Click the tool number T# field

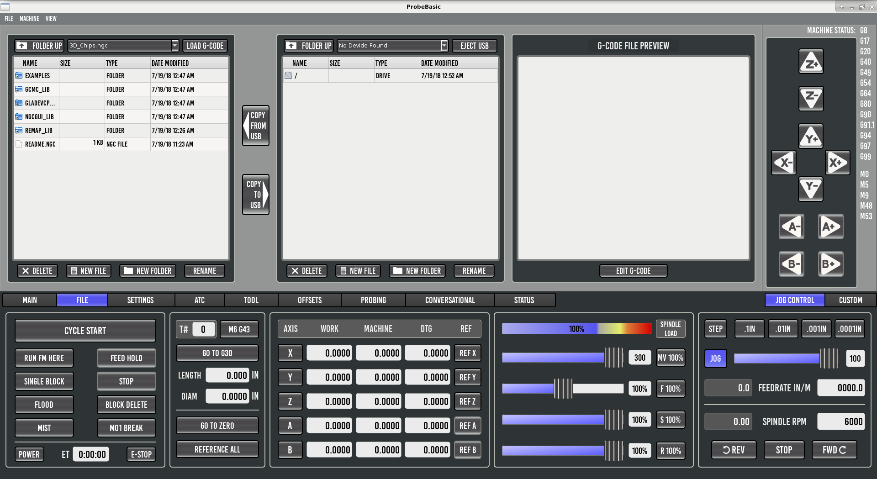pyautogui.click(x=203, y=329)
